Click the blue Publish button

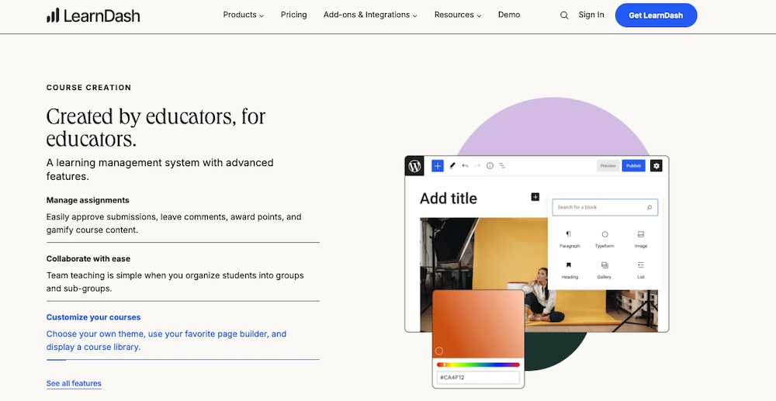[x=633, y=166]
